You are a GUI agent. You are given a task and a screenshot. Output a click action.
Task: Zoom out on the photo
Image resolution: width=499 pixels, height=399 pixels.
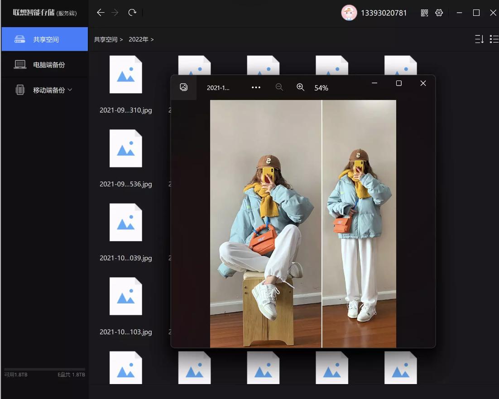pos(279,87)
